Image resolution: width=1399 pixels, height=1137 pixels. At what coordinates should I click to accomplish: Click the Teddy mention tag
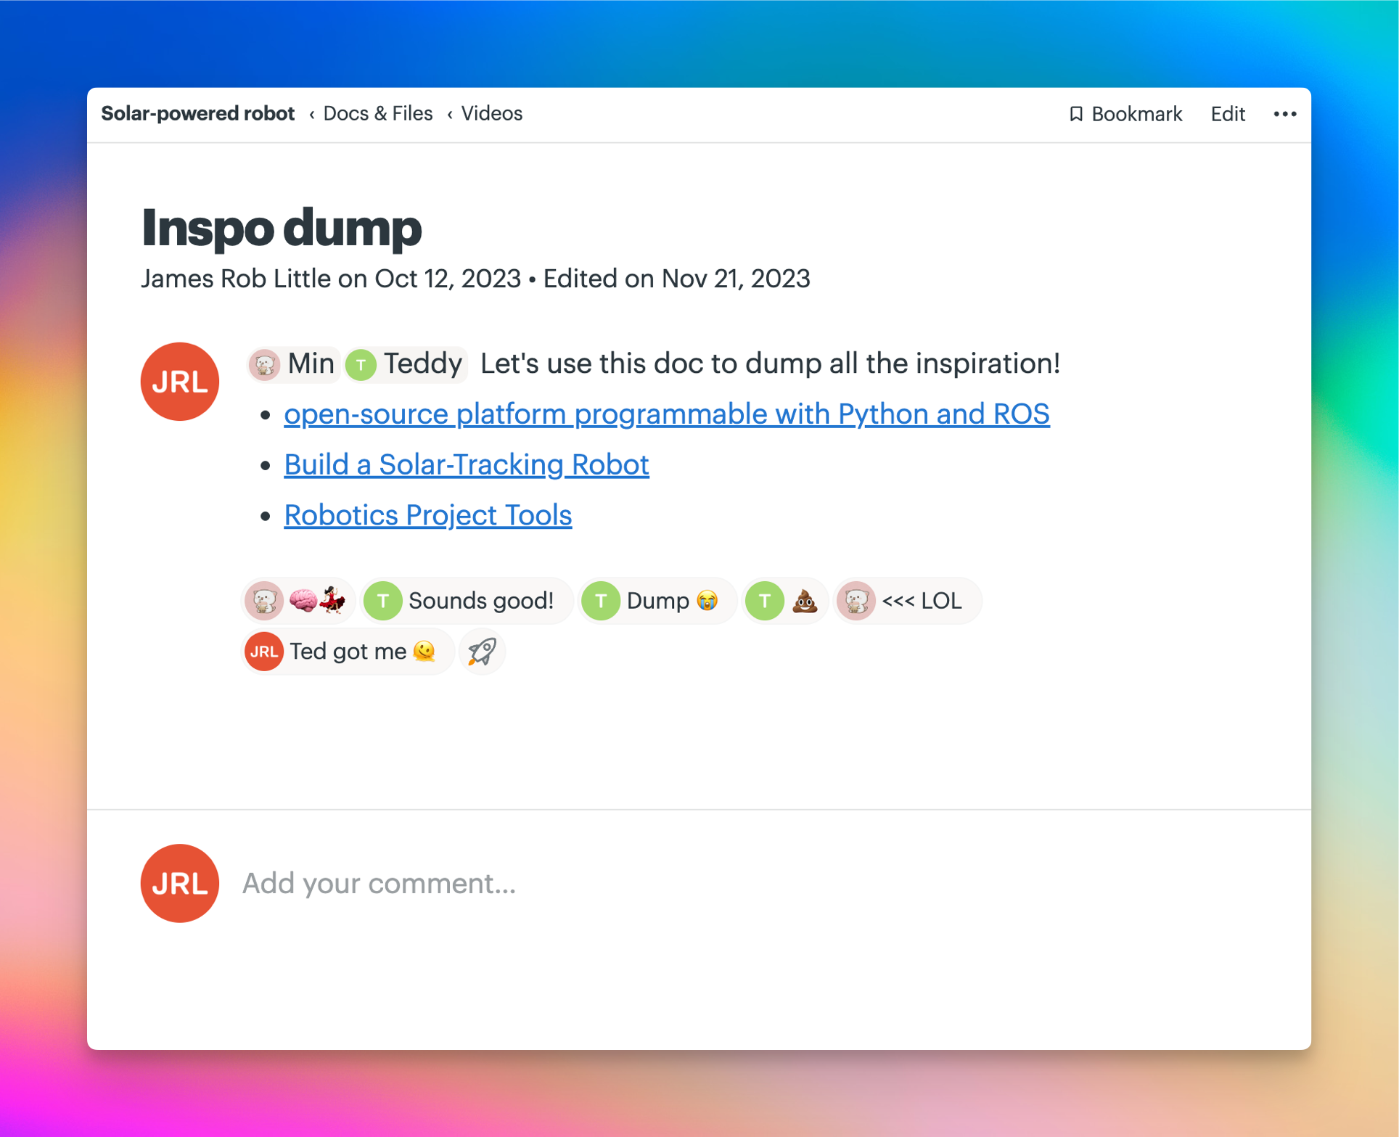click(405, 364)
